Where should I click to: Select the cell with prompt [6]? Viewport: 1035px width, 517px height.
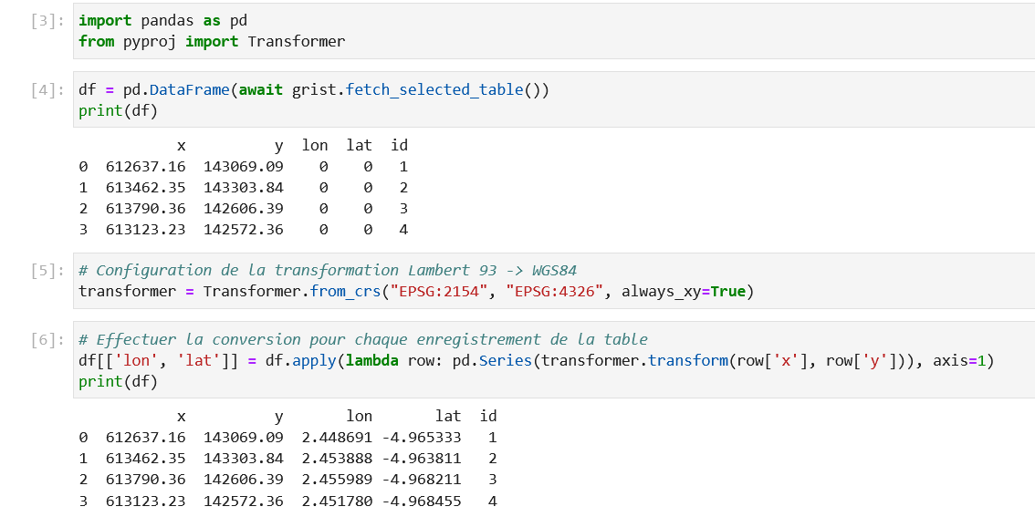pyautogui.click(x=554, y=360)
